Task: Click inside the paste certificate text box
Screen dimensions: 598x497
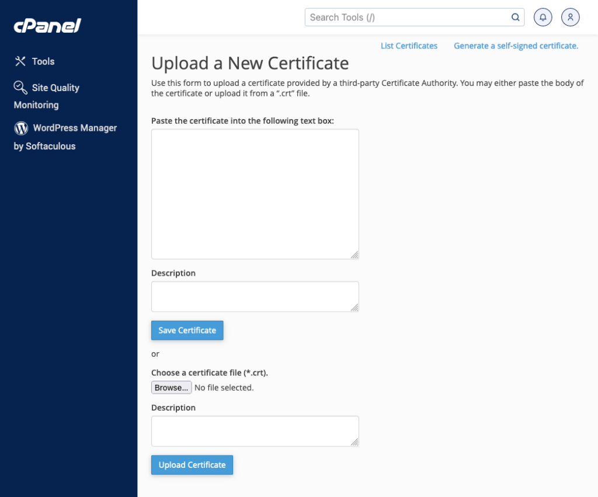Action: coord(255,193)
